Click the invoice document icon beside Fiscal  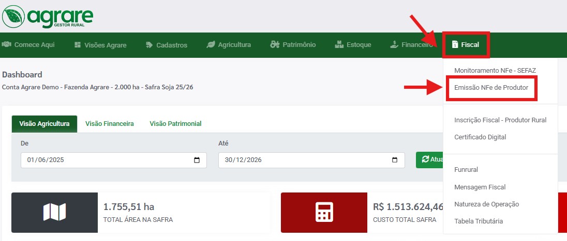[x=455, y=45]
